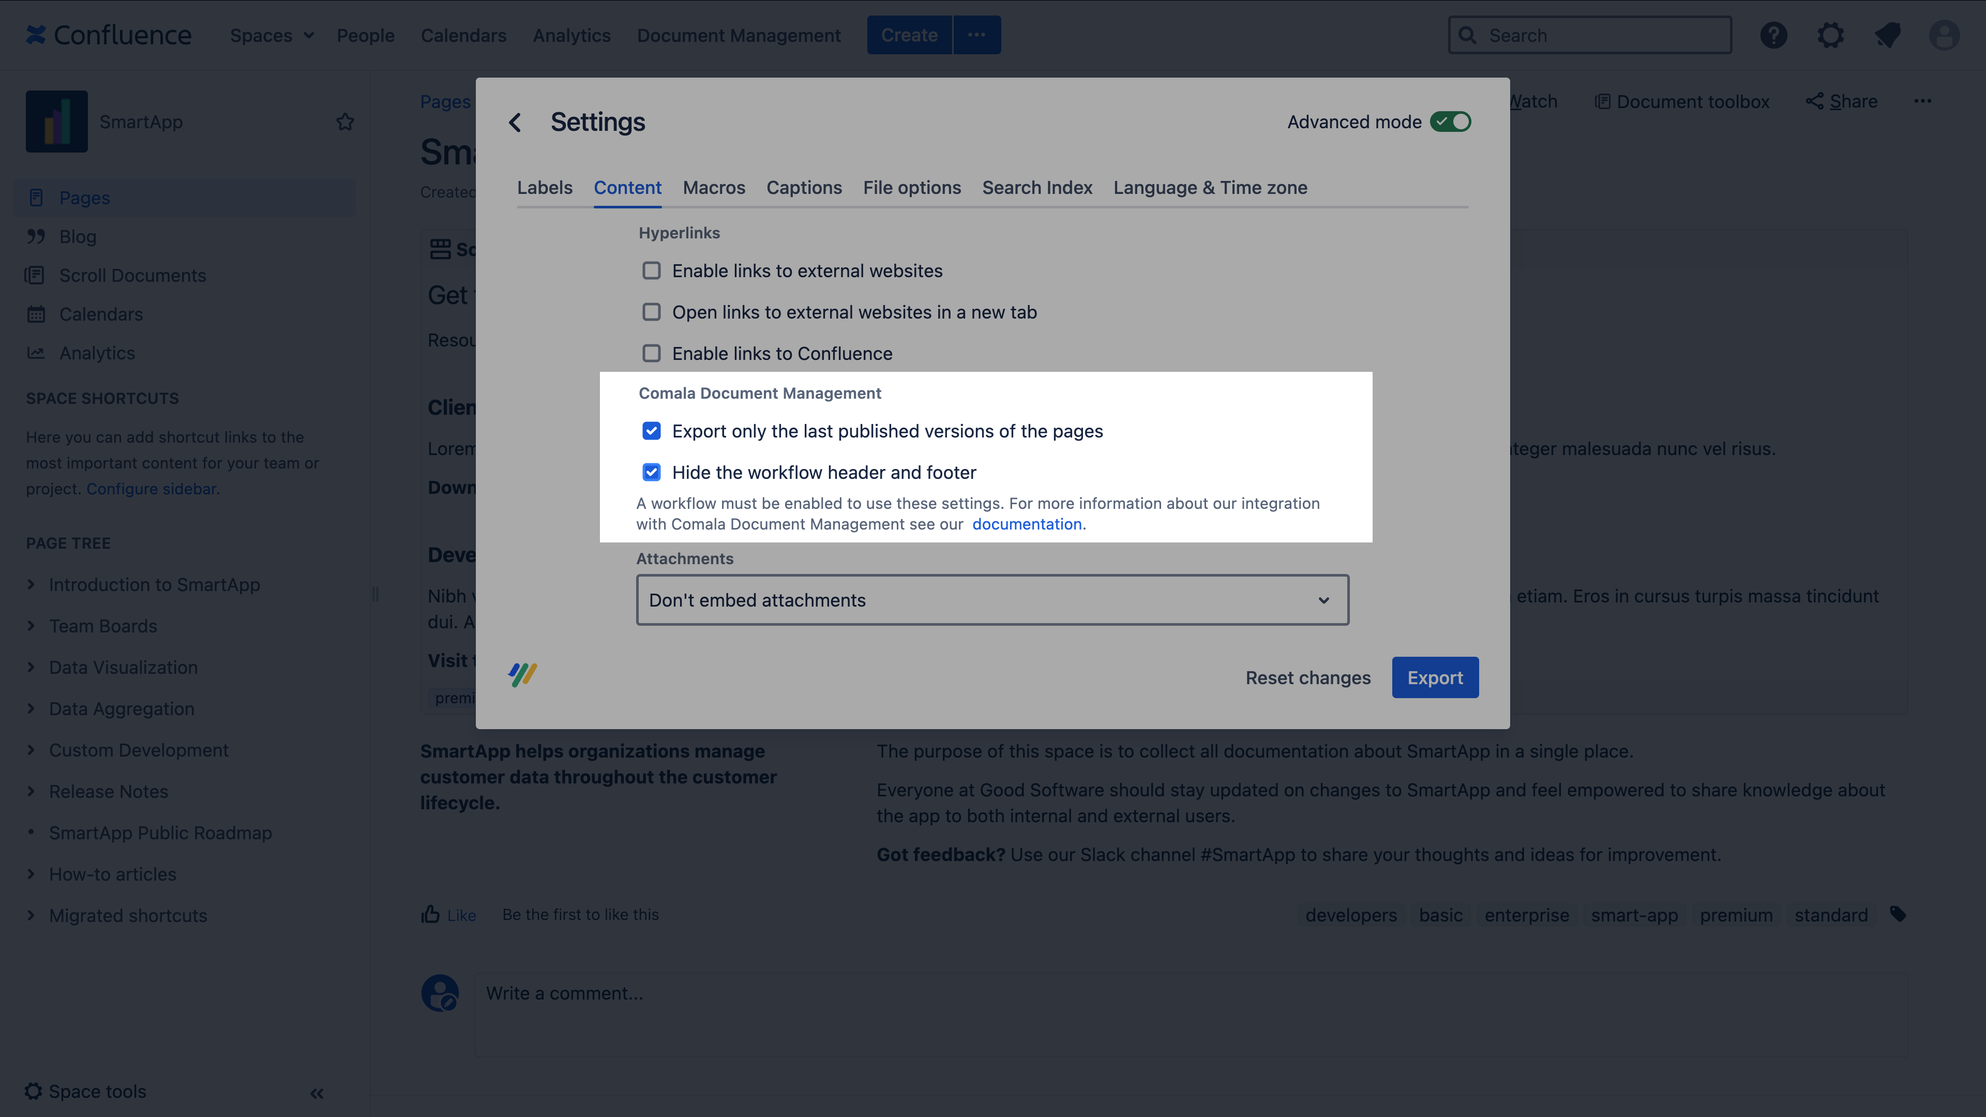Click the blue Export button
This screenshot has width=1986, height=1117.
pos(1435,677)
